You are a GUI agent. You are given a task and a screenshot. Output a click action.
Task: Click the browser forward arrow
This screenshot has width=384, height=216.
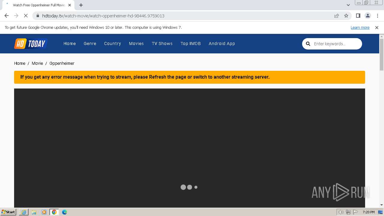[x=16, y=16]
